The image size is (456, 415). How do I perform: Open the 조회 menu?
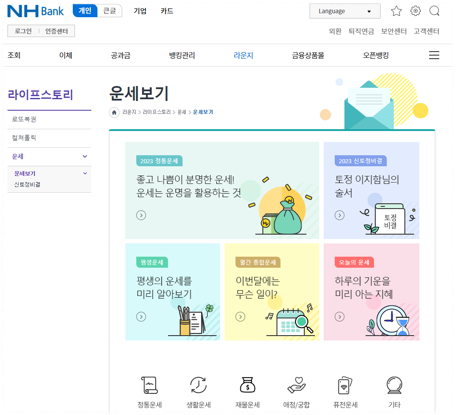point(14,55)
